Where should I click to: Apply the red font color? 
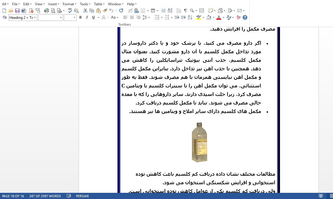pyautogui.click(x=218, y=18)
